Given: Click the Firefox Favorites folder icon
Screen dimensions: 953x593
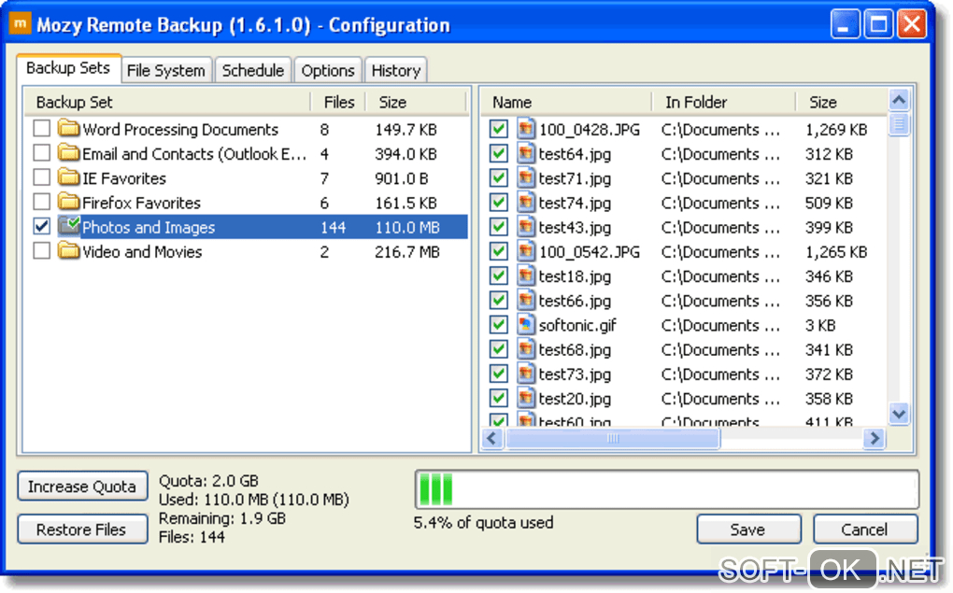Looking at the screenshot, I should 69,202.
